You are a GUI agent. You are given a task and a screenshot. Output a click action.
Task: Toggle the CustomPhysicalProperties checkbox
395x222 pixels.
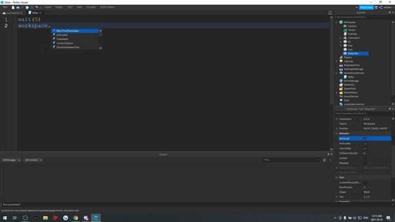[365, 183]
